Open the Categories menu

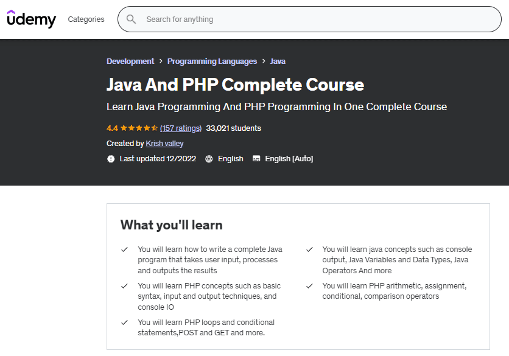86,19
